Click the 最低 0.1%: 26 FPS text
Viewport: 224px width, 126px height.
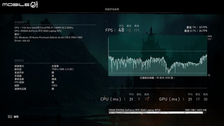tap(196, 31)
